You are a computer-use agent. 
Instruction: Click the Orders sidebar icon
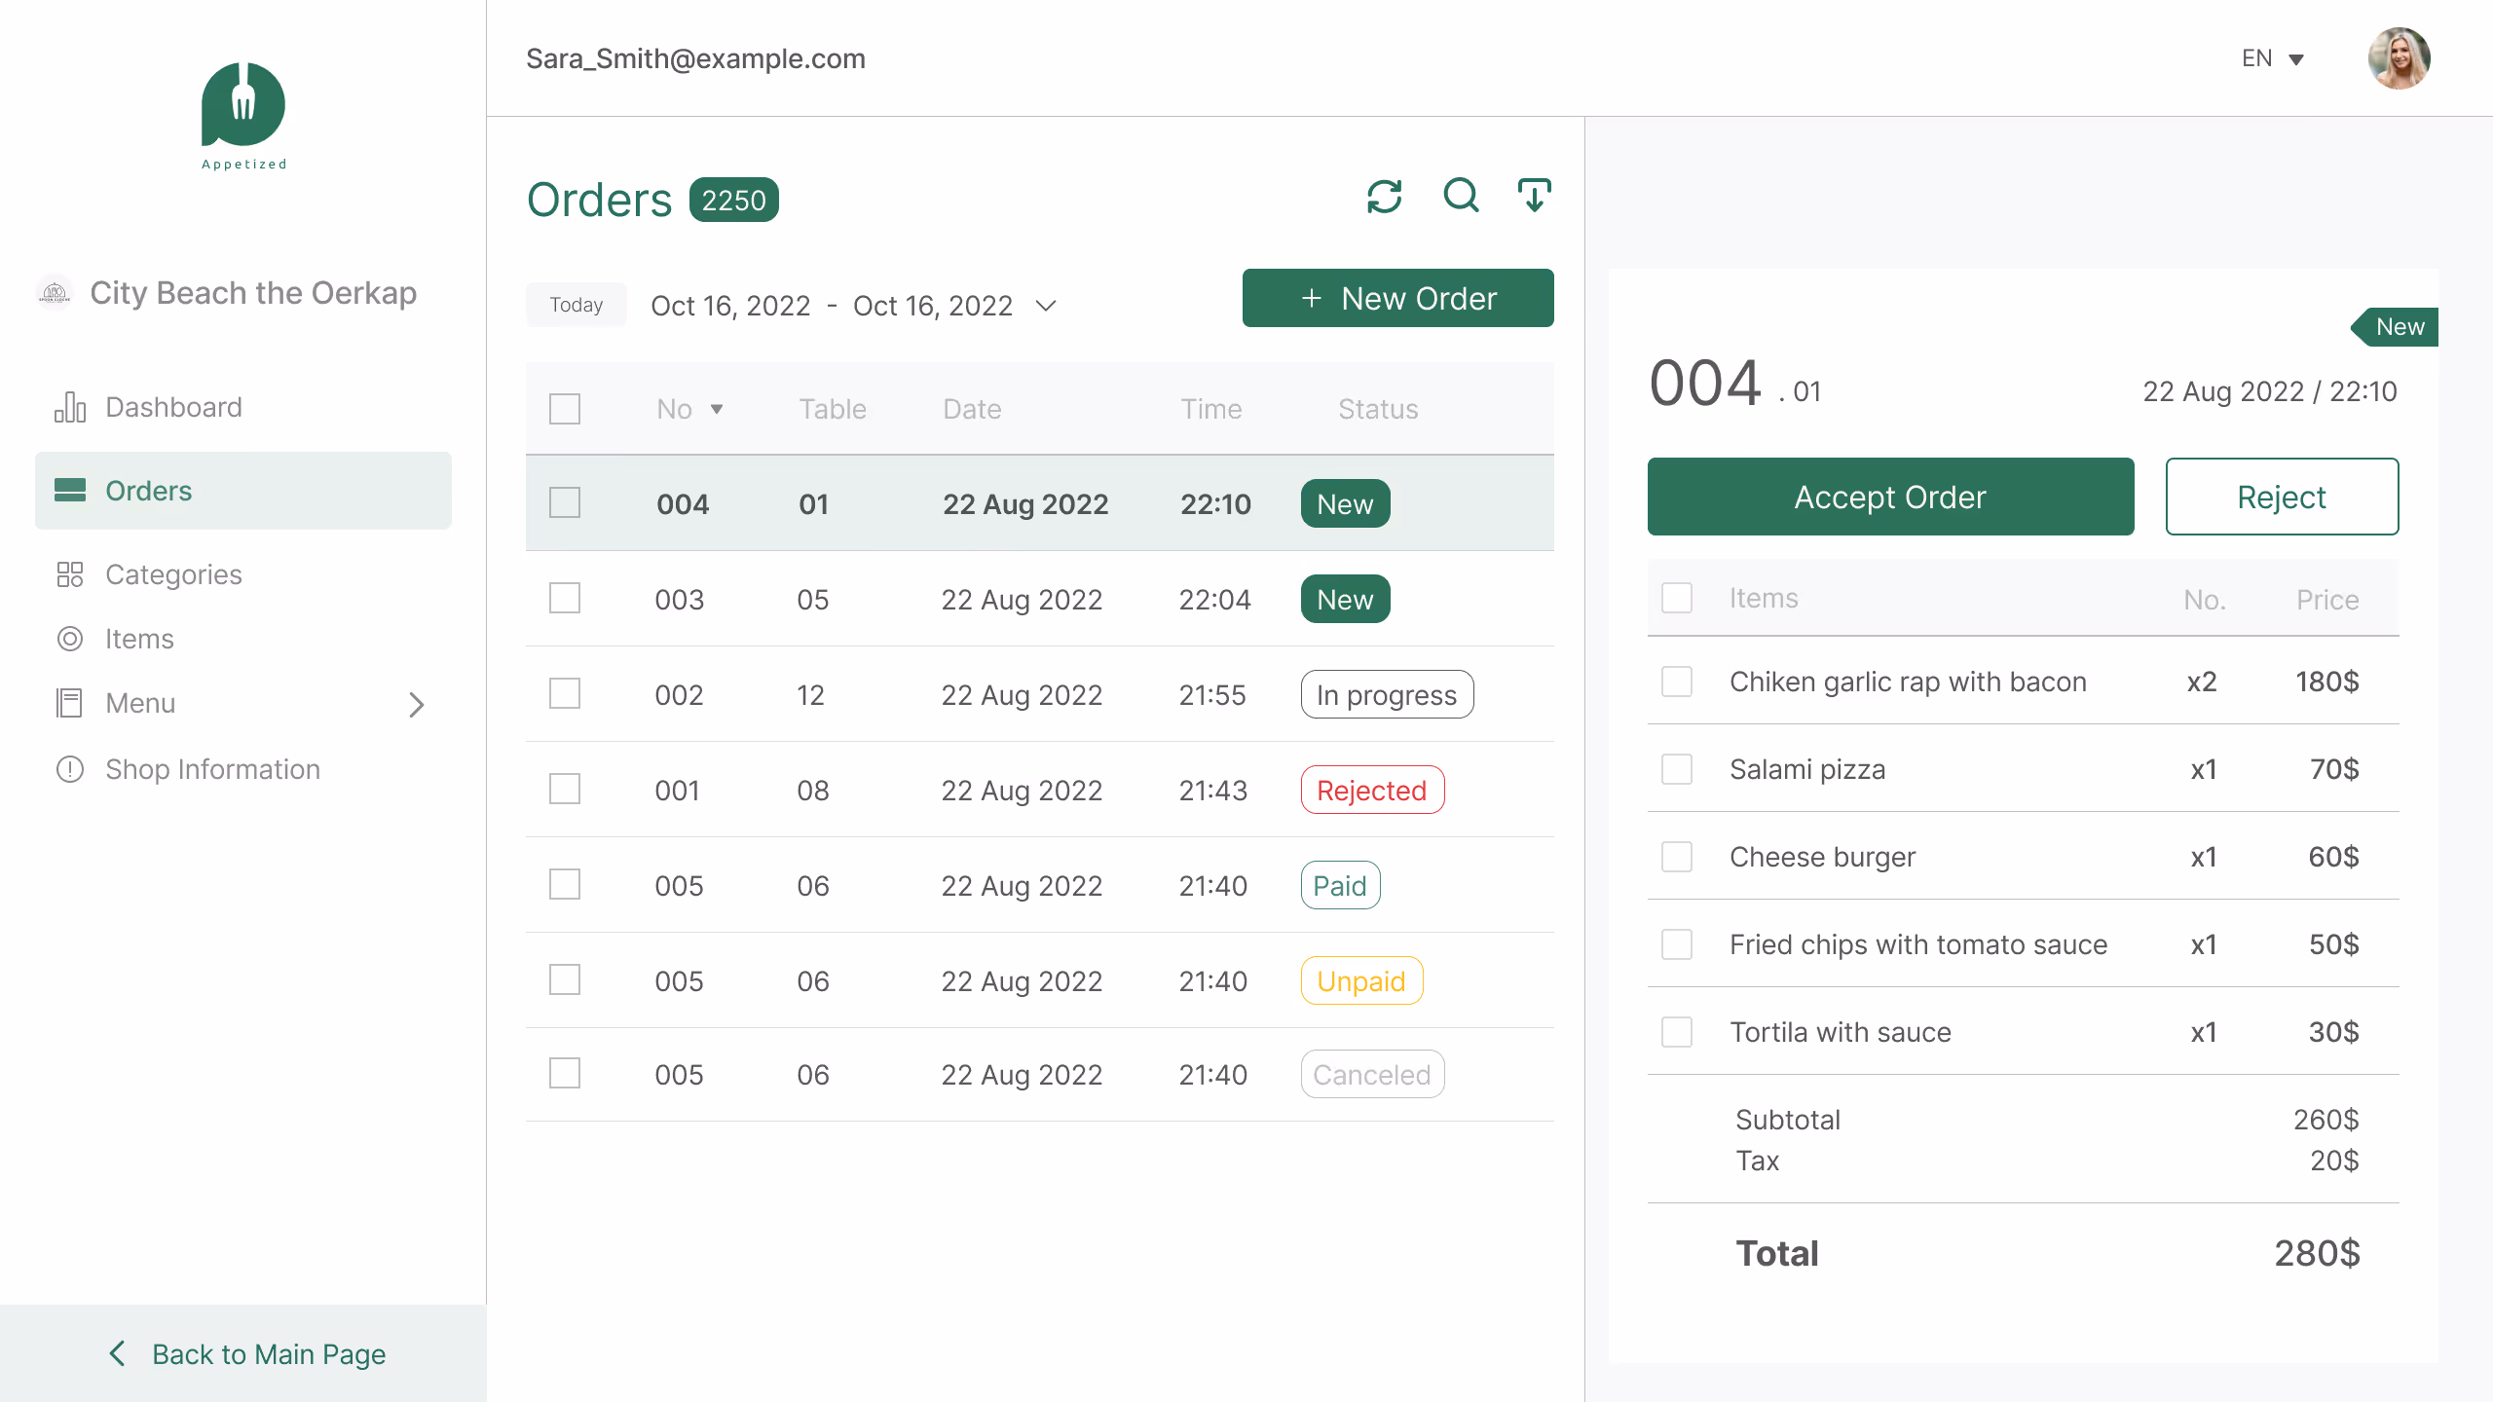pos(70,490)
